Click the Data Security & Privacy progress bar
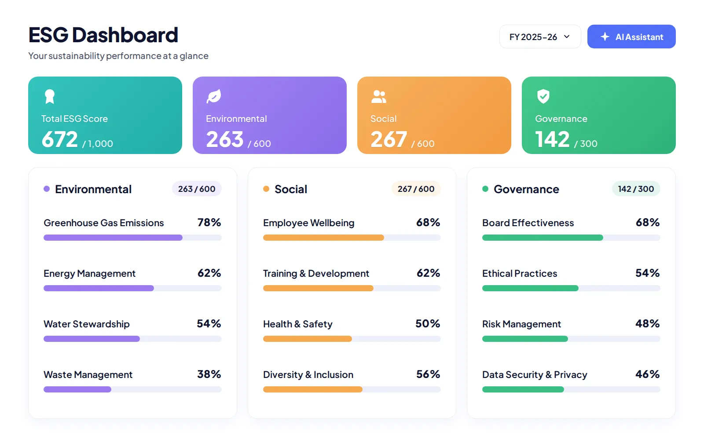 (x=571, y=389)
